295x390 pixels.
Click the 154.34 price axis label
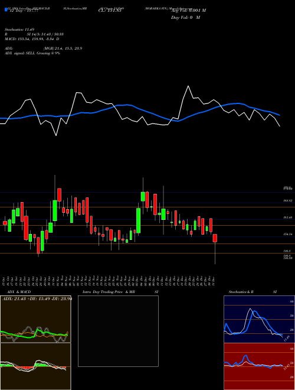click(288, 235)
